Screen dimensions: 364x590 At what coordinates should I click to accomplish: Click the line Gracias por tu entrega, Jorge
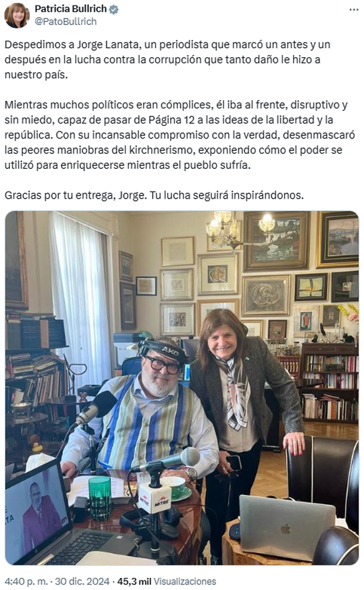154,195
